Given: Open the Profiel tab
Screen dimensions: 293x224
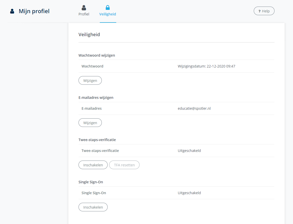Looking at the screenshot, I should [84, 11].
